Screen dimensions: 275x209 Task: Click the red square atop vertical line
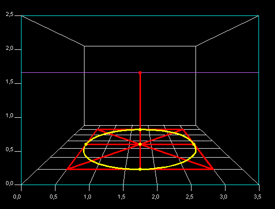140,73
